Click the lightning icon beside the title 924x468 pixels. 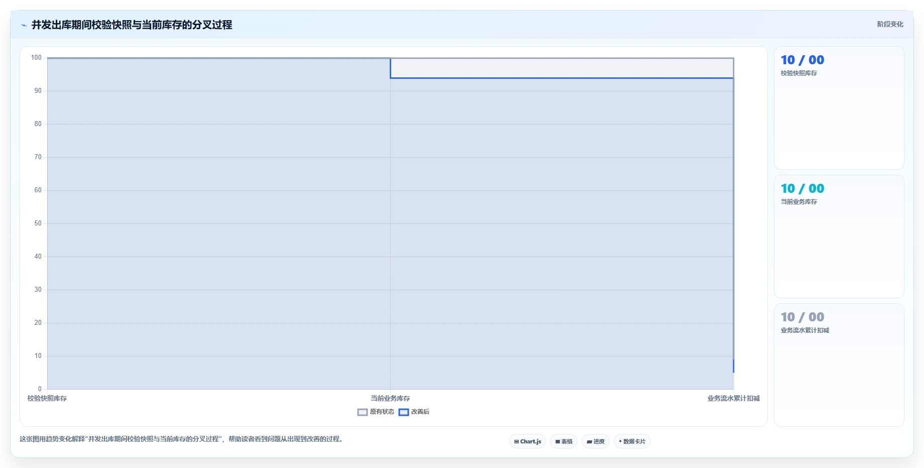[24, 25]
